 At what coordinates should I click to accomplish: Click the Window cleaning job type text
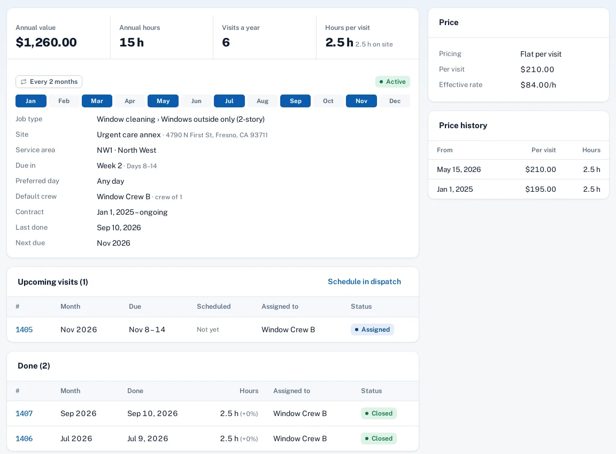pos(181,119)
